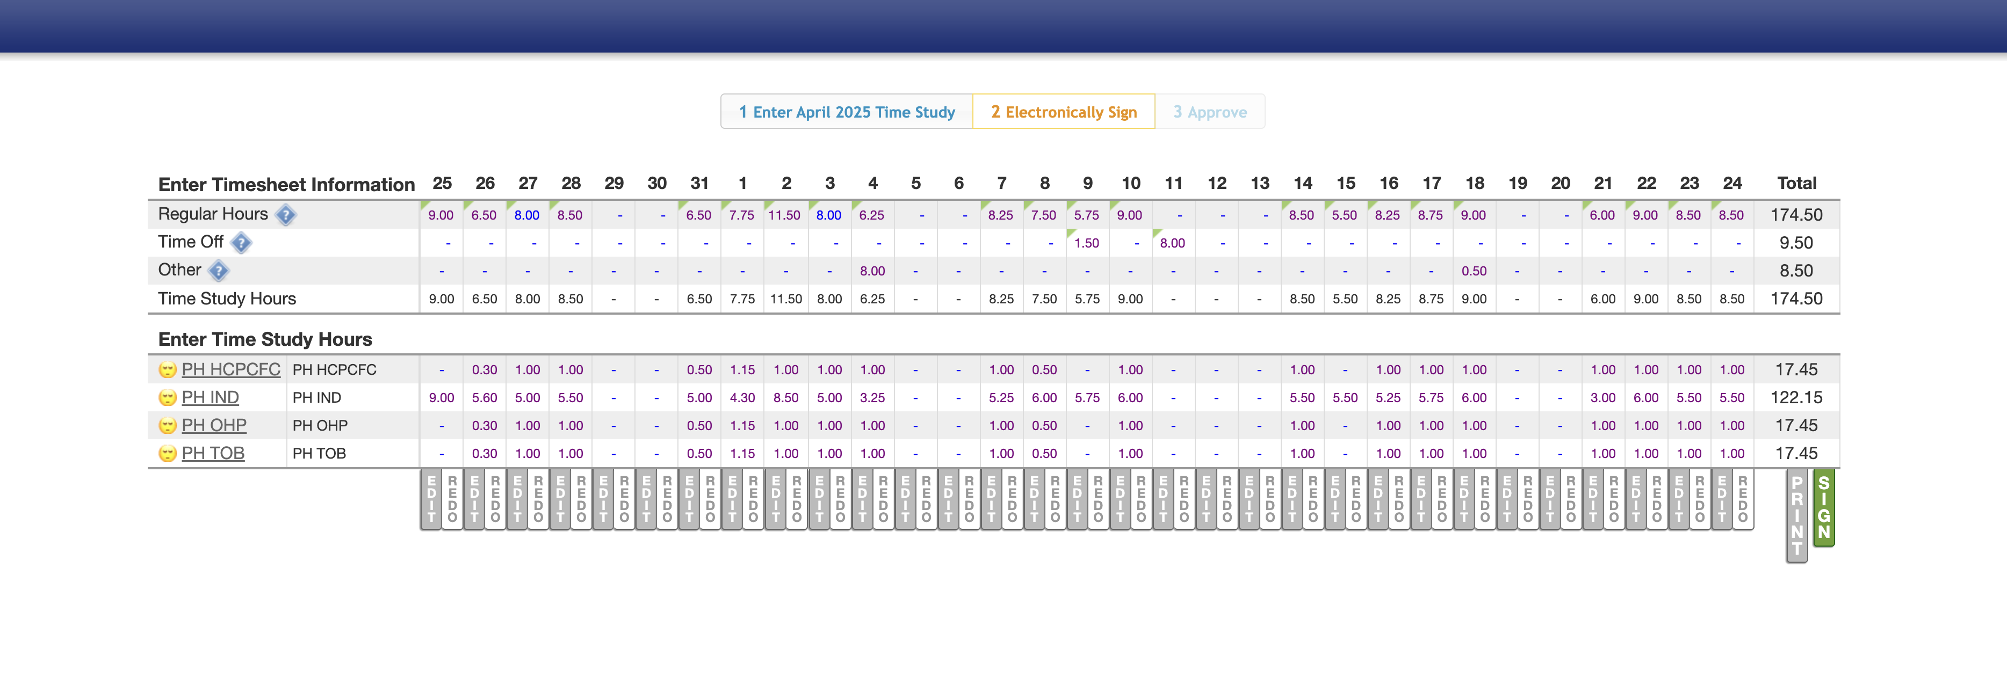Click the Regular Hours help icon
This screenshot has height=683, width=2007.
click(286, 215)
